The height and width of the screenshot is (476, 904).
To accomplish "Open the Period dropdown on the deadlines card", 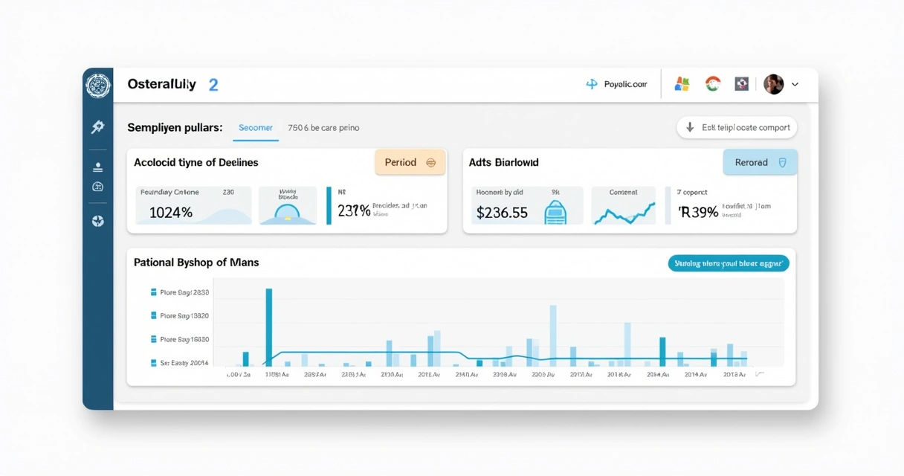I will [410, 161].
